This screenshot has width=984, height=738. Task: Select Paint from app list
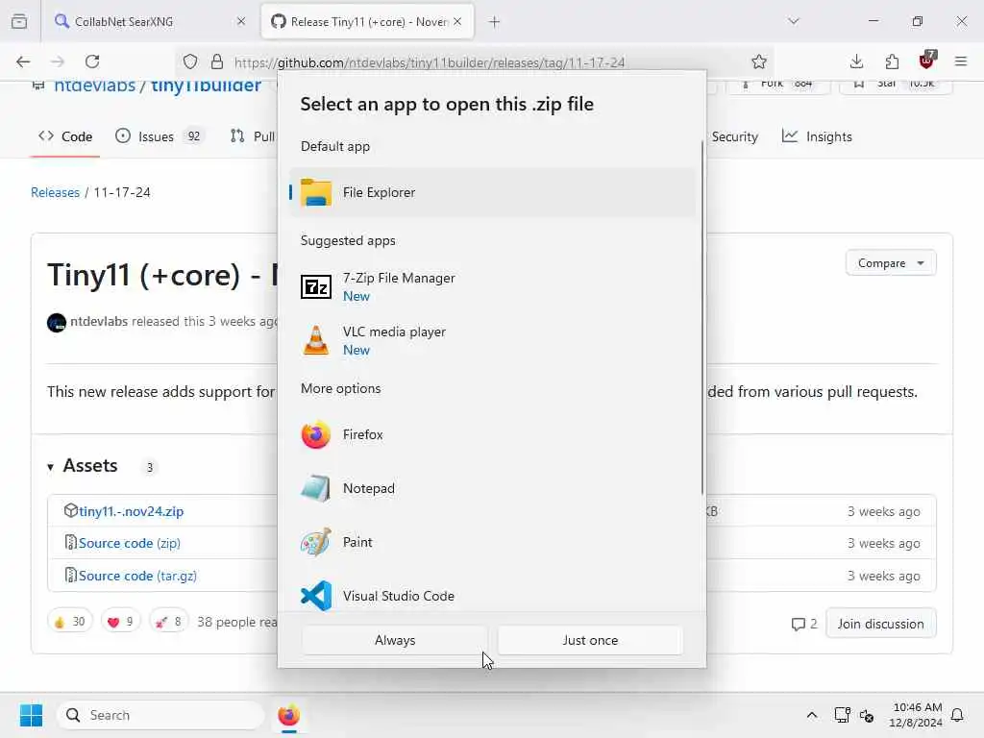pos(493,542)
